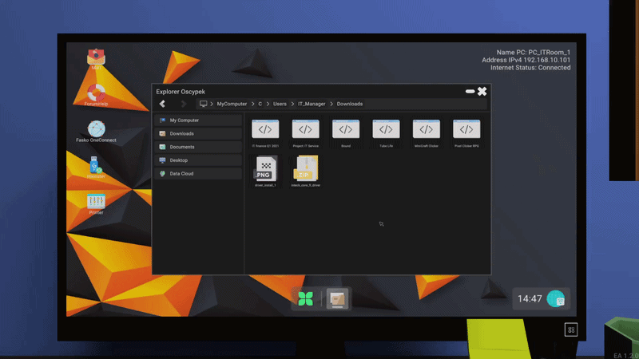Click the file explorer taskbar icon

click(x=337, y=299)
